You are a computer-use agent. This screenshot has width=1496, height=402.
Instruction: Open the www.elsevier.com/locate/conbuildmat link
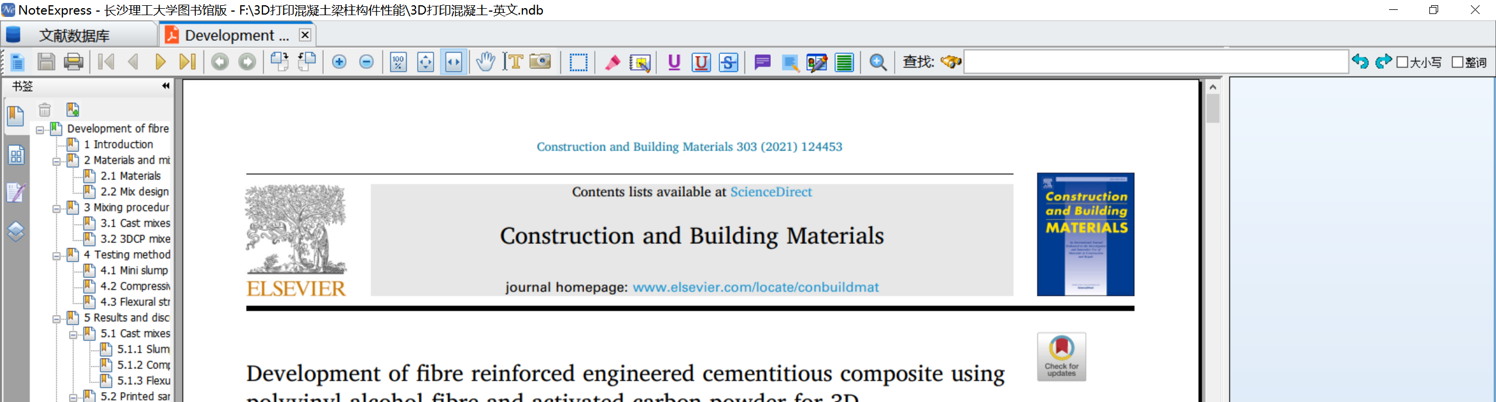756,287
